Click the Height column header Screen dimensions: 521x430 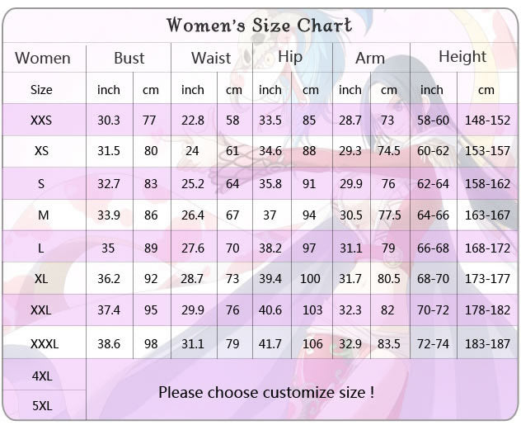[462, 56]
